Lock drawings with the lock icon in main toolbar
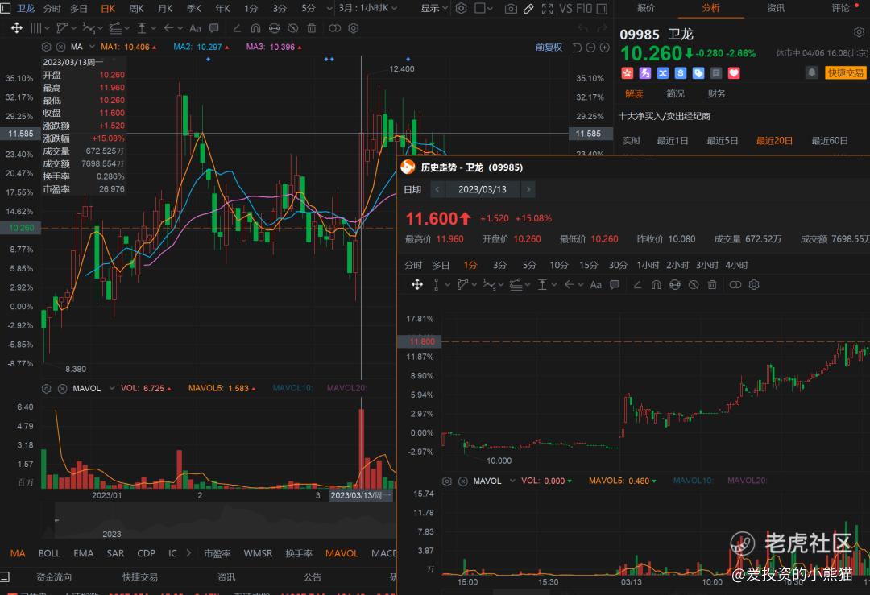 pyautogui.click(x=274, y=27)
